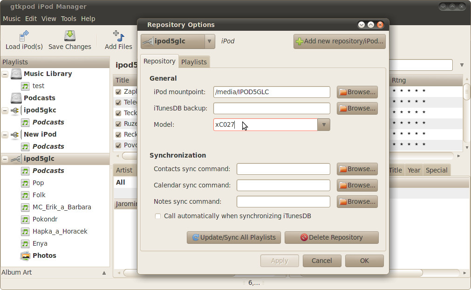Click the Update/Sync All Playlists button

234,237
